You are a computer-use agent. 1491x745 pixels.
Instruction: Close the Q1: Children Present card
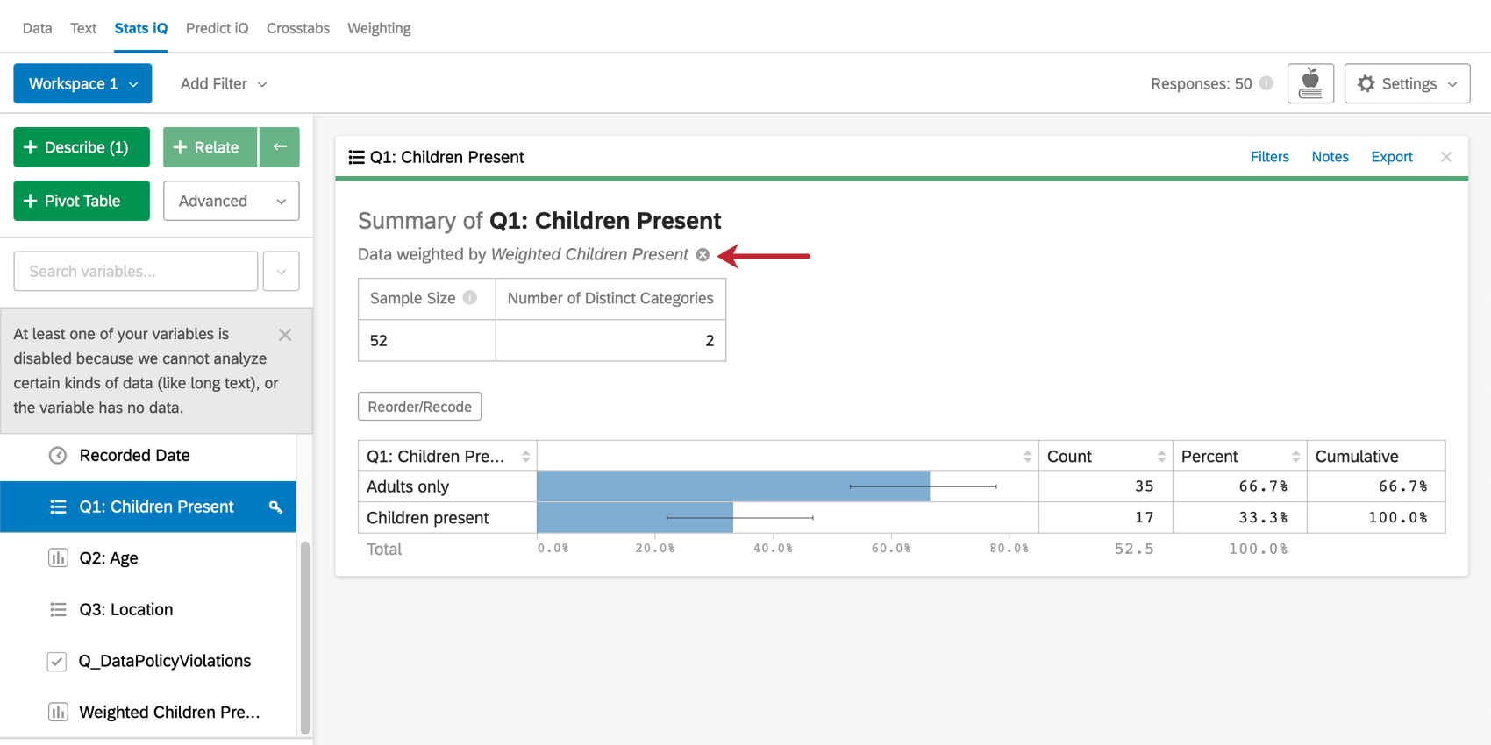(1446, 157)
